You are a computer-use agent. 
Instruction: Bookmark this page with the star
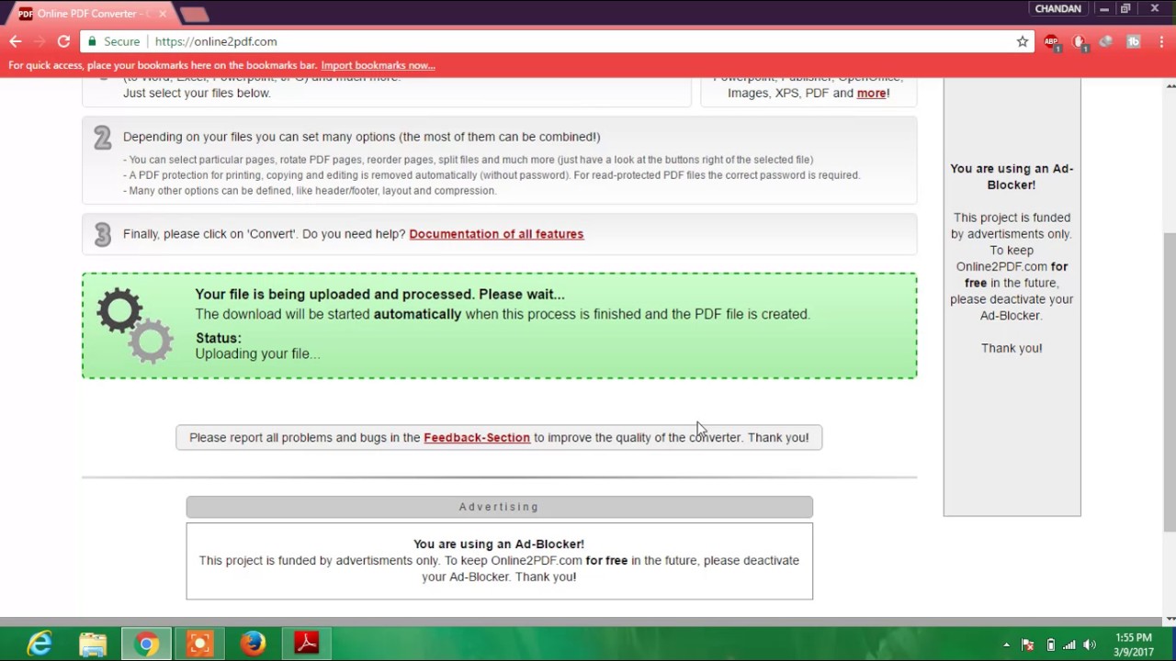[x=1022, y=41]
